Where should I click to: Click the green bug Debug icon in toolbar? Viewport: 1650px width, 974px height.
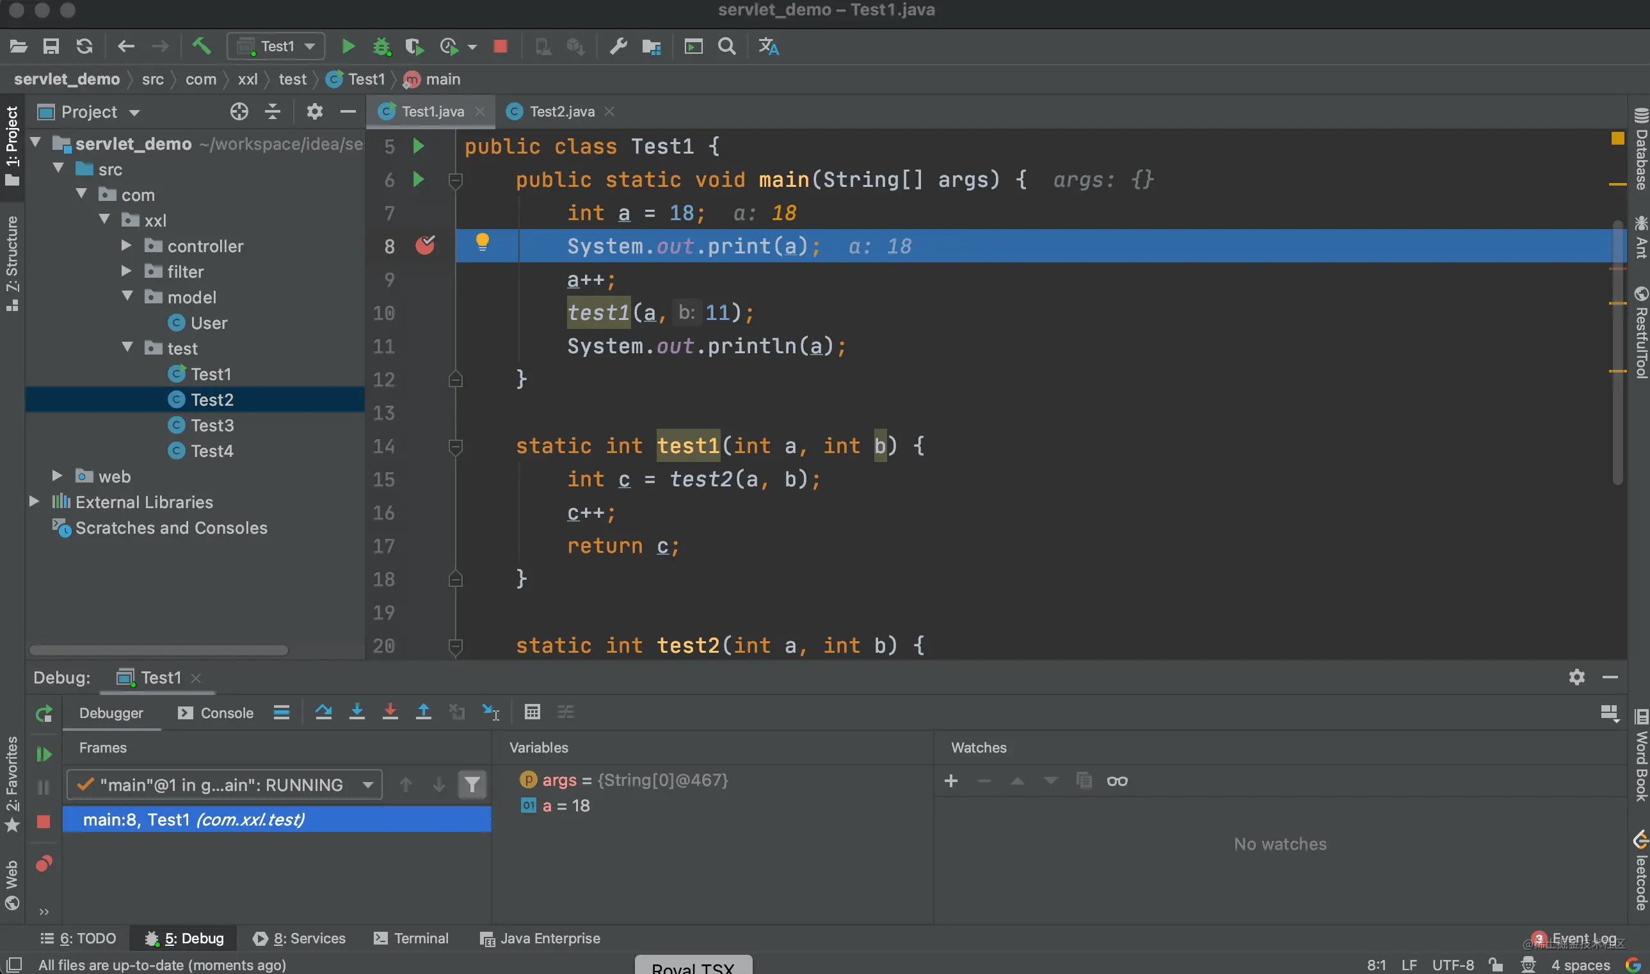pyautogui.click(x=381, y=47)
